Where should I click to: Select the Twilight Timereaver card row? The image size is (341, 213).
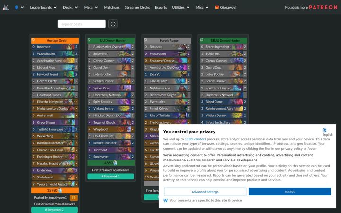click(55, 129)
